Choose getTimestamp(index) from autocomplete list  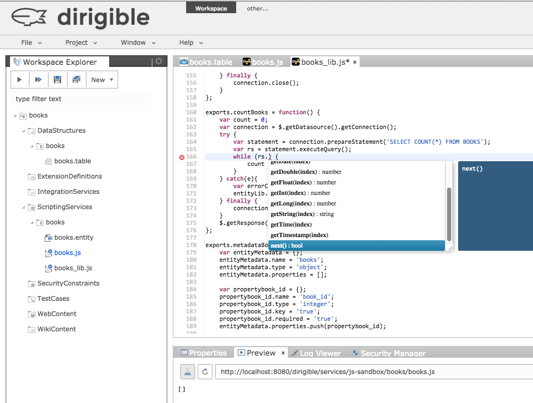coord(356,235)
